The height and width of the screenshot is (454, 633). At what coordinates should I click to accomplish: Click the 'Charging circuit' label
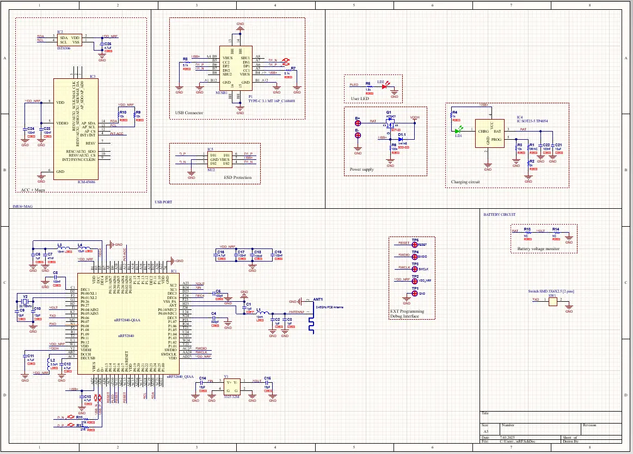click(x=465, y=182)
